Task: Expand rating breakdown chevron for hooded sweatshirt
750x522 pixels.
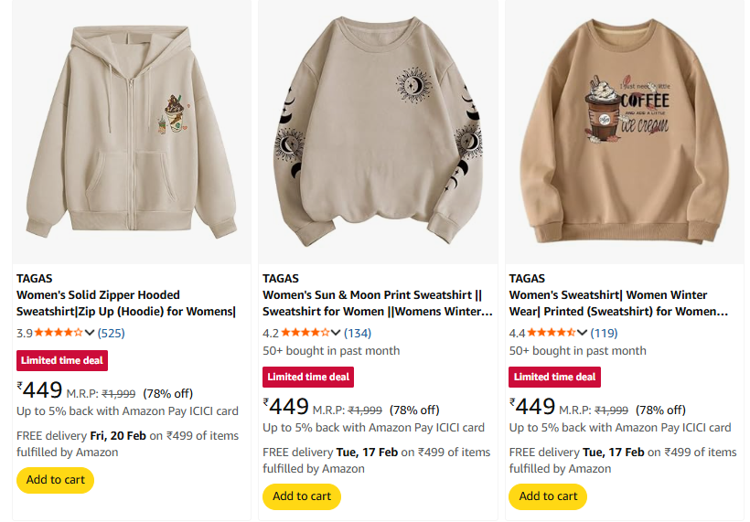Action: [90, 333]
